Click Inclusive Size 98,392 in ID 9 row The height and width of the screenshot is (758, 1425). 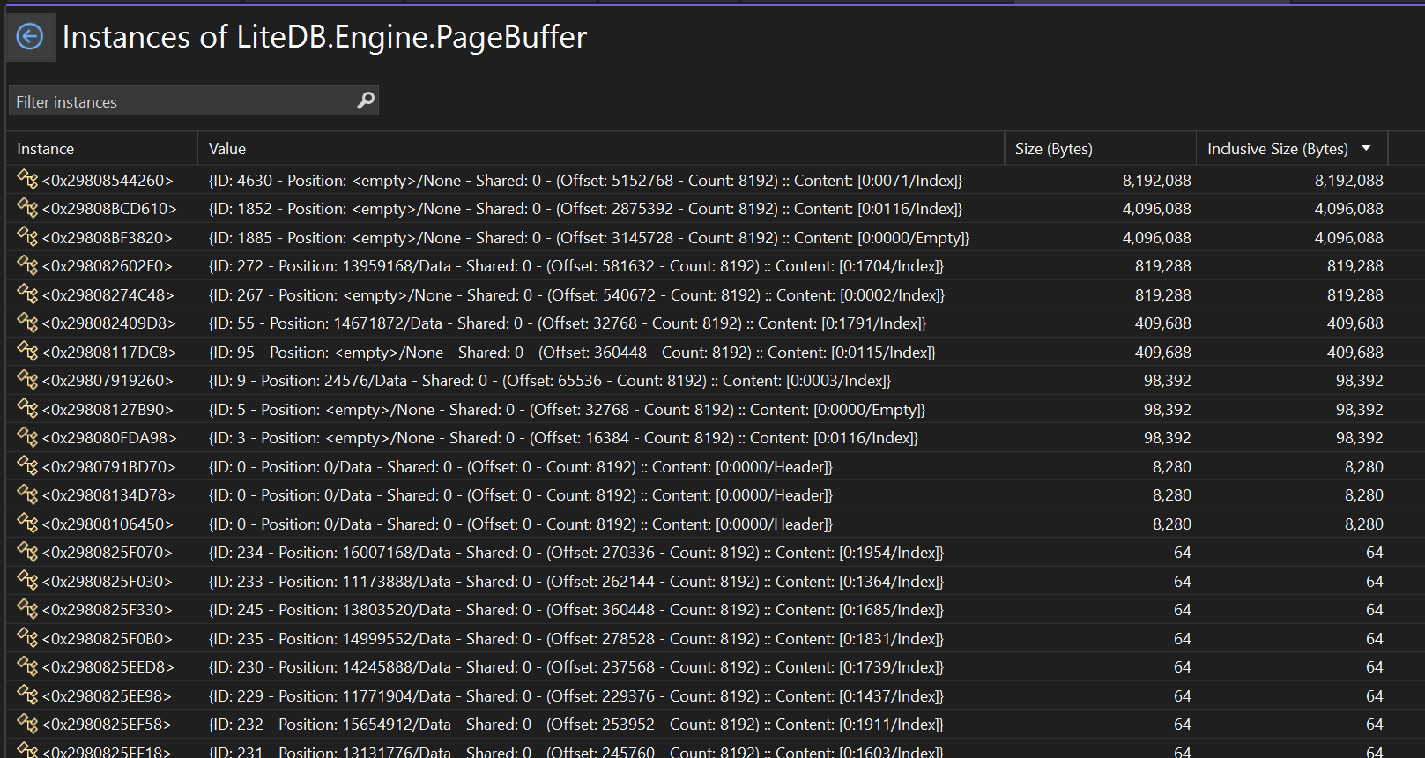pos(1359,381)
